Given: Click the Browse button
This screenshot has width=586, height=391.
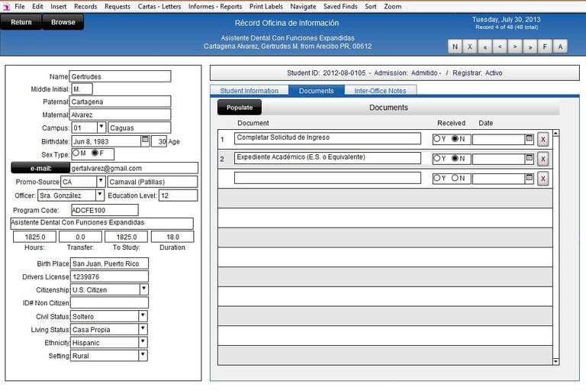Looking at the screenshot, I should [x=63, y=22].
